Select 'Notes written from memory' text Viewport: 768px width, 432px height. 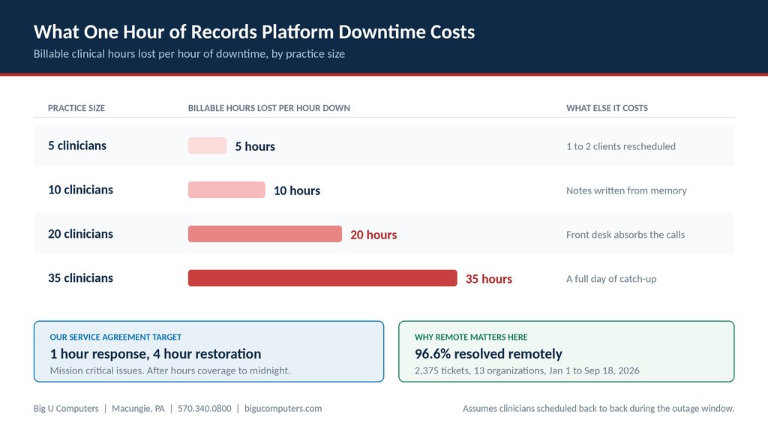coord(626,190)
